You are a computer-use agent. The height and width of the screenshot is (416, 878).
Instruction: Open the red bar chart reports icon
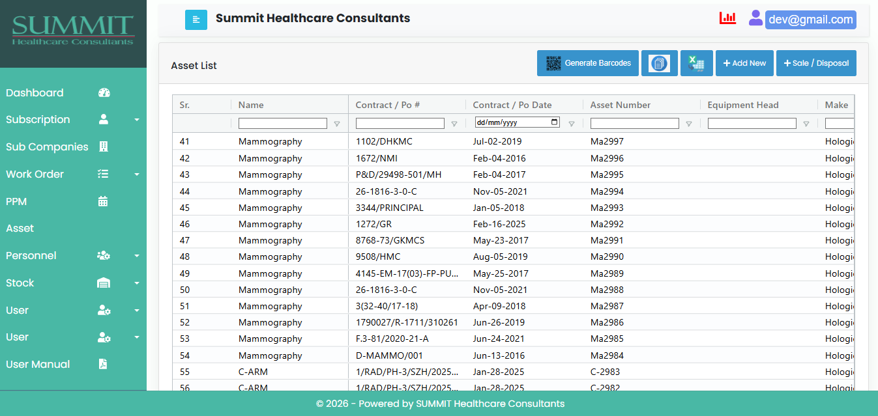727,18
